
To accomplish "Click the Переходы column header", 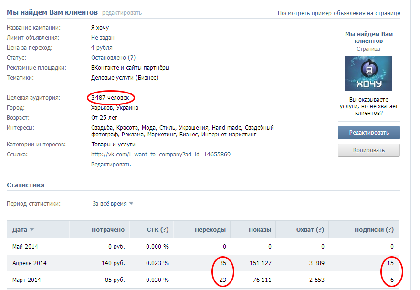I will 210,230.
